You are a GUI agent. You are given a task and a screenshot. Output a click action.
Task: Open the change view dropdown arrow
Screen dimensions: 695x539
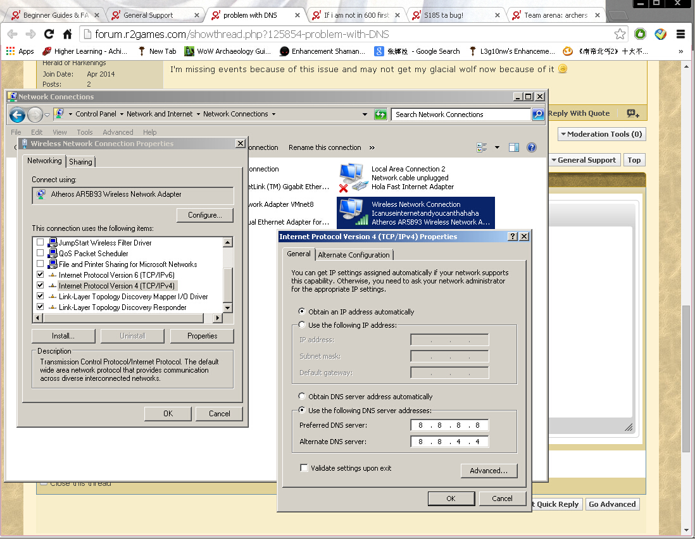(x=497, y=147)
